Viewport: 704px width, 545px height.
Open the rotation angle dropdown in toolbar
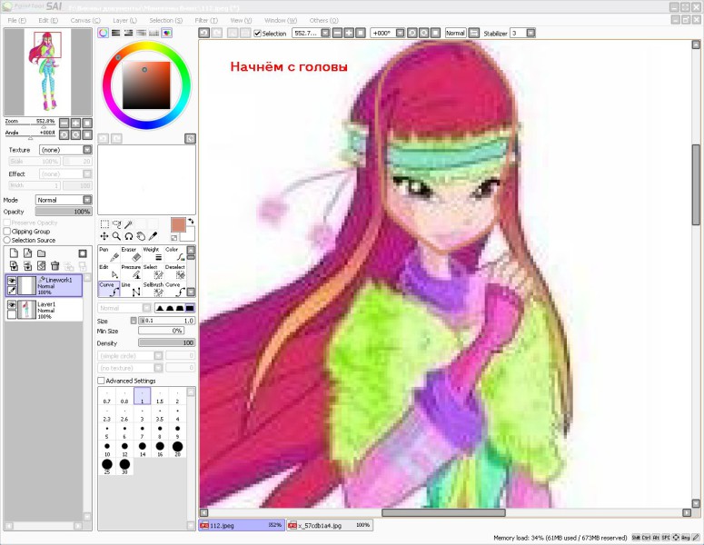pos(400,34)
